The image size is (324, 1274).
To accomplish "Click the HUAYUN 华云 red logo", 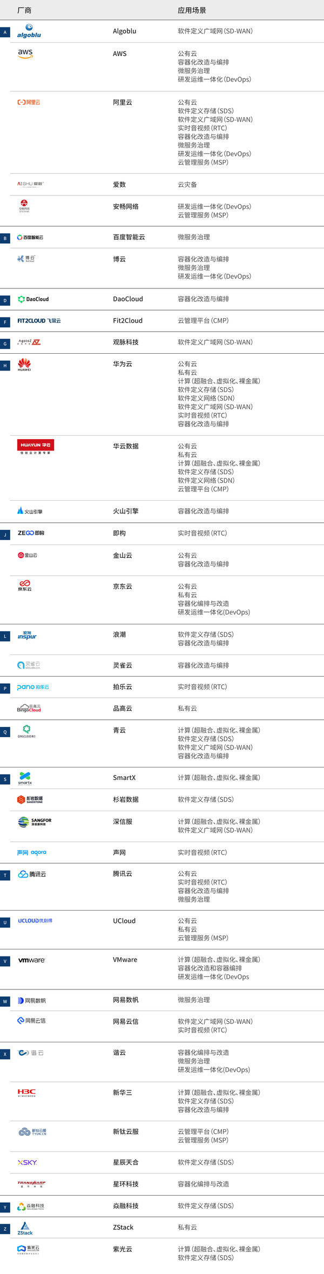I will 36,447.
